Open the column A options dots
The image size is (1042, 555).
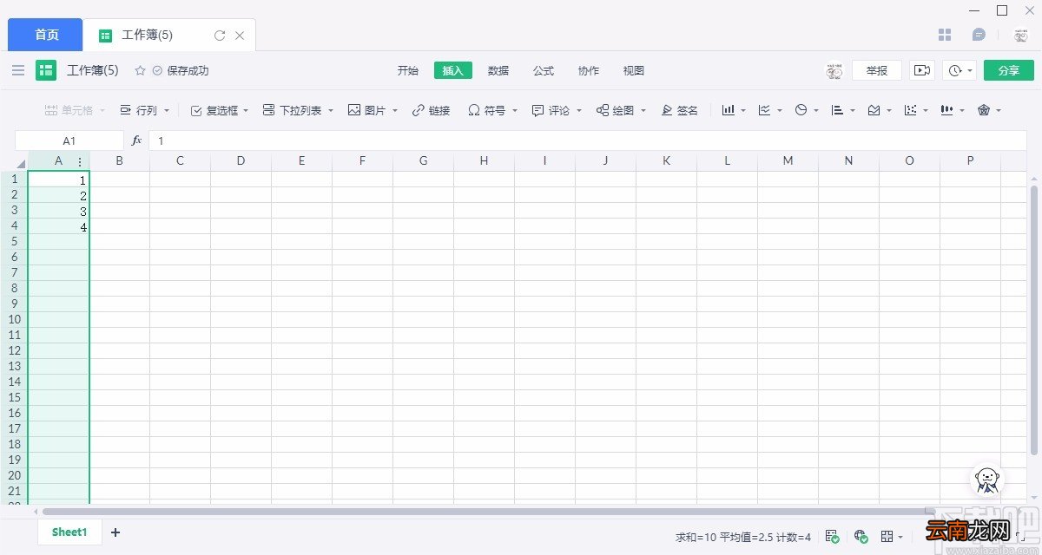(80, 161)
